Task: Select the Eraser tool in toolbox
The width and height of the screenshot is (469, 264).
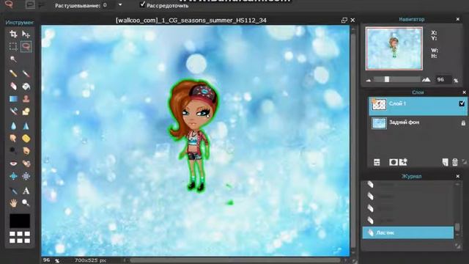Action: [13, 87]
